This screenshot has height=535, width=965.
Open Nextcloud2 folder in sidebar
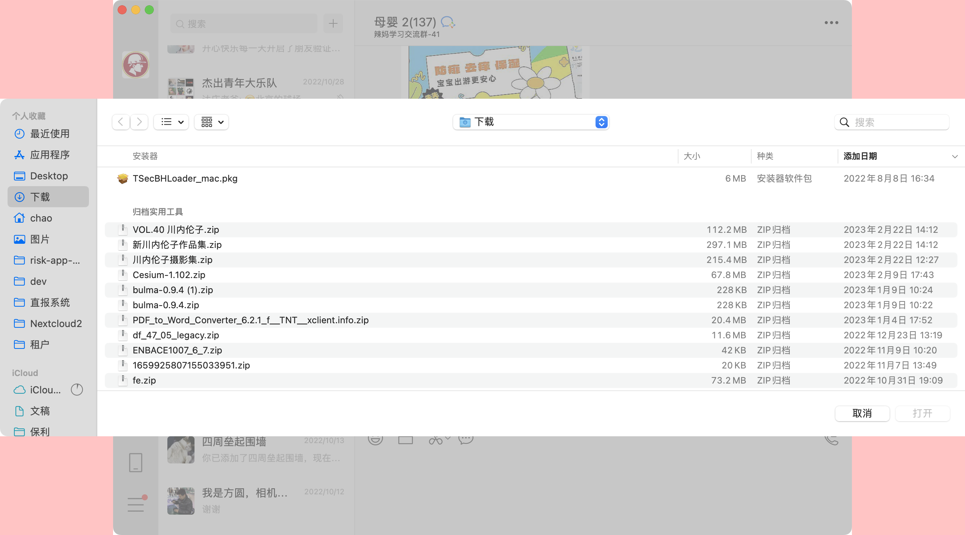point(56,324)
